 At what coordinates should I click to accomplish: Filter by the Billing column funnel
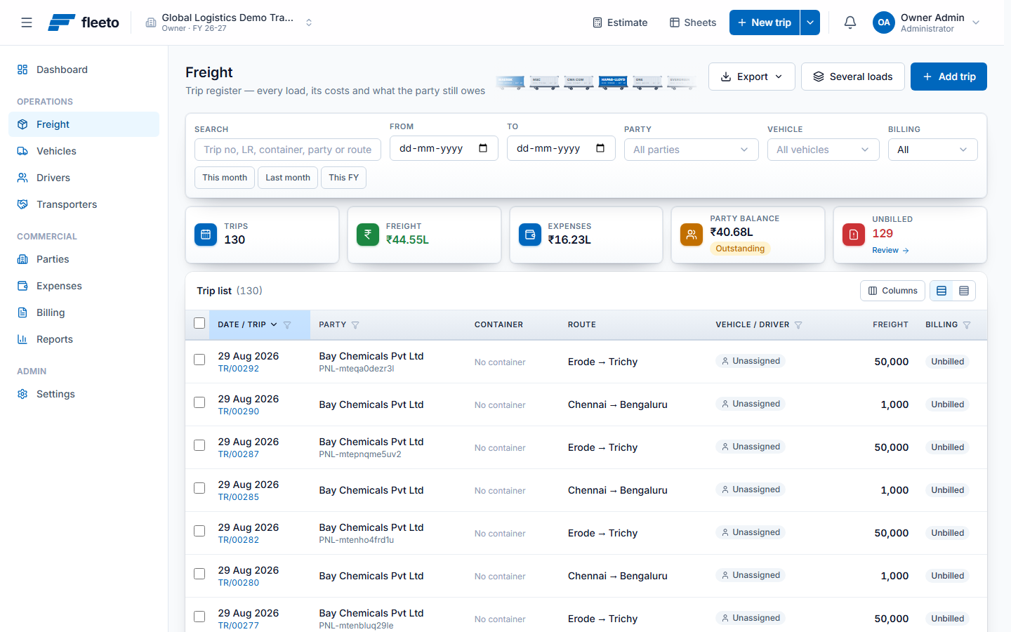pyautogui.click(x=967, y=325)
